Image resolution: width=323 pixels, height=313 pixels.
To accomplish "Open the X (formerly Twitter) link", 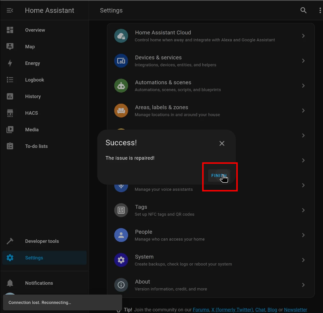I will tap(232, 310).
